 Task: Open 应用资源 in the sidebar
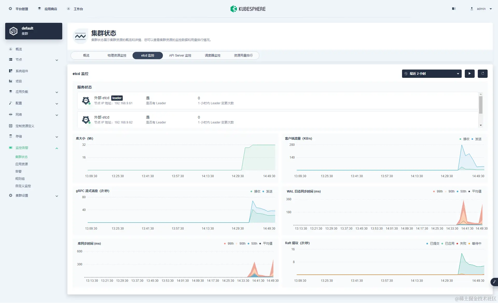[x=22, y=164]
